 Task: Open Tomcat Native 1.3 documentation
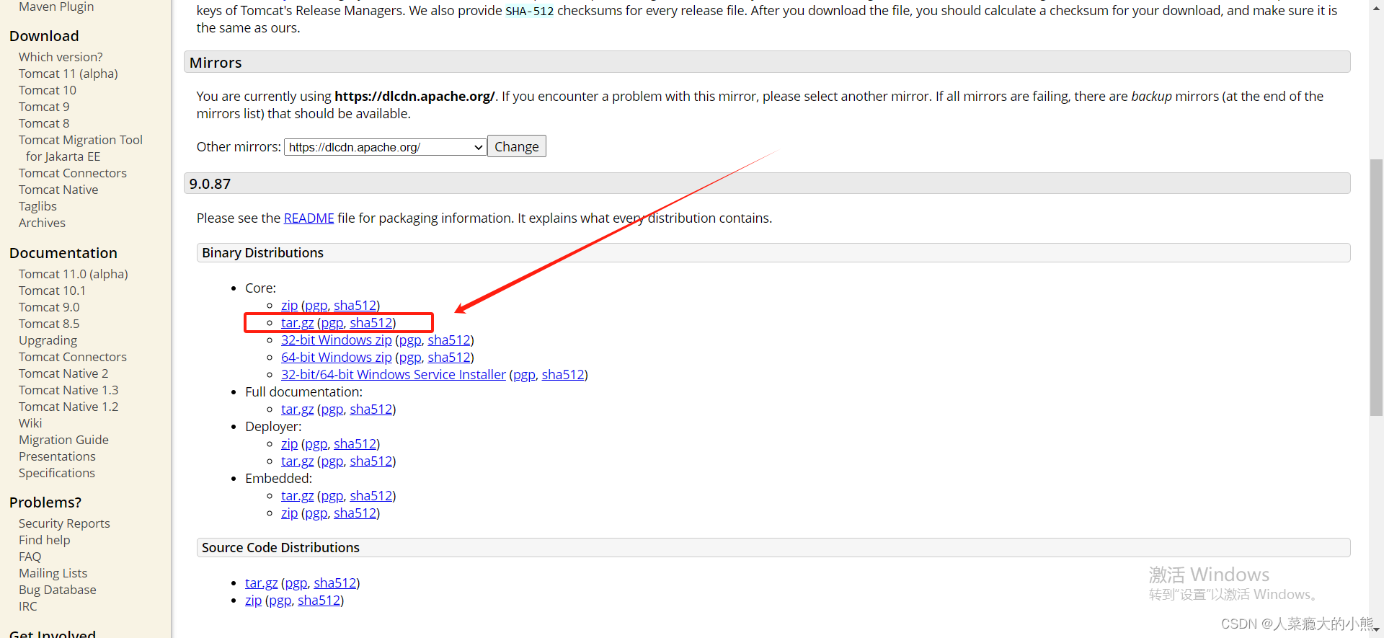tap(68, 390)
